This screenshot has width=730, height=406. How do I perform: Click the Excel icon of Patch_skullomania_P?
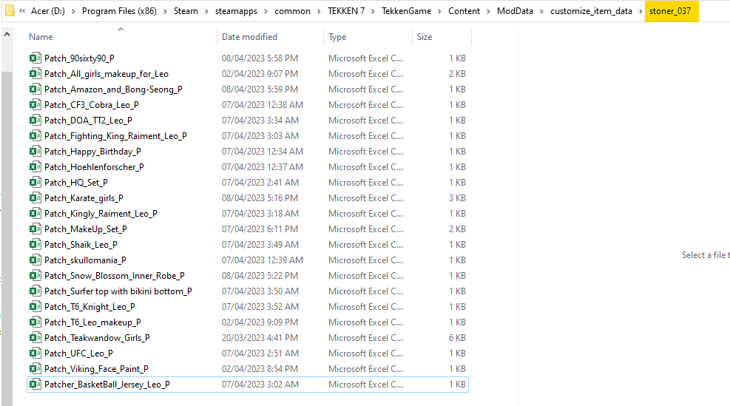[35, 260]
